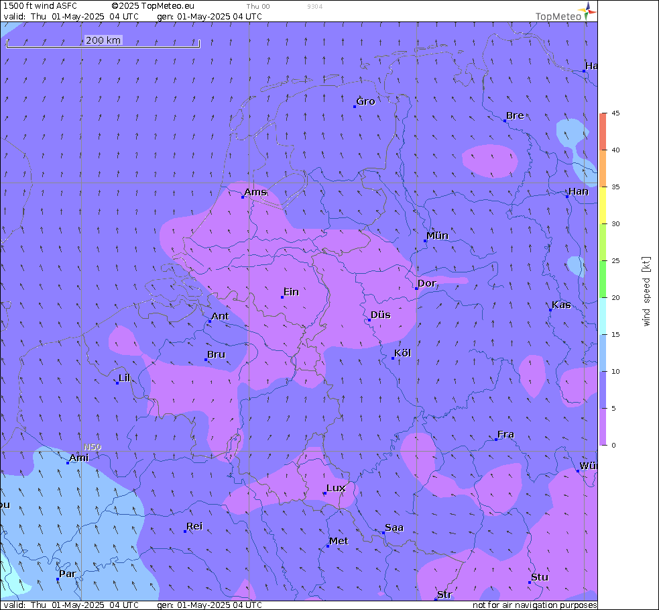Viewport: 659px width, 610px height.
Task: Click the top 'gen: 01-May-2025 04 UTC' text
Action: click(209, 16)
